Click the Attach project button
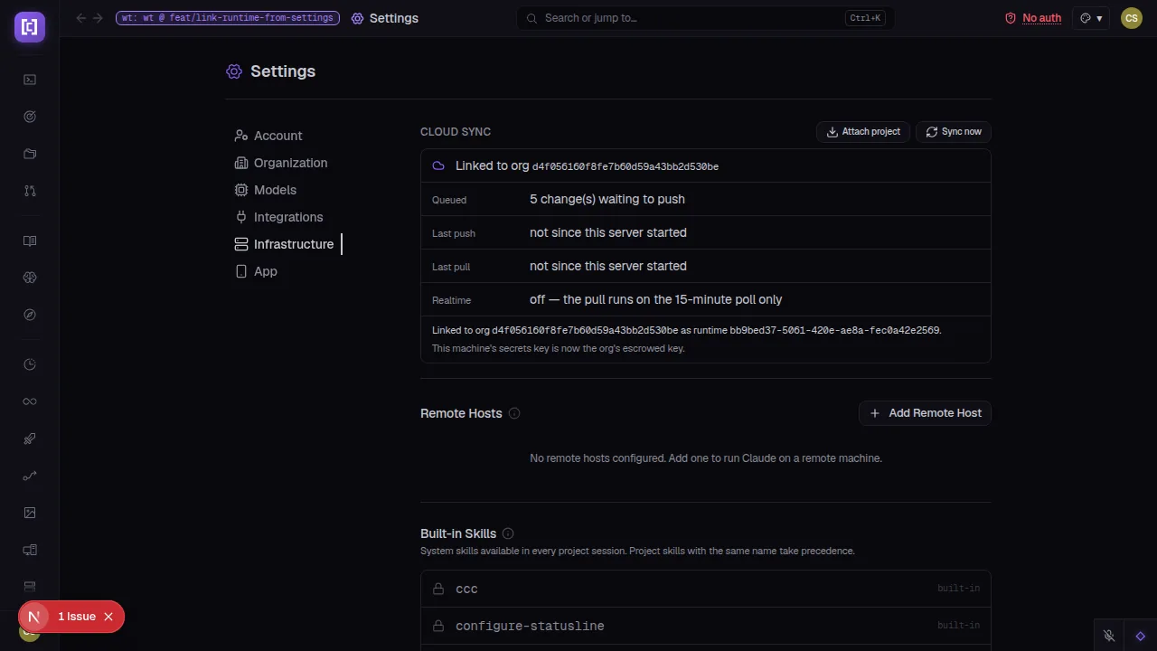 (863, 132)
